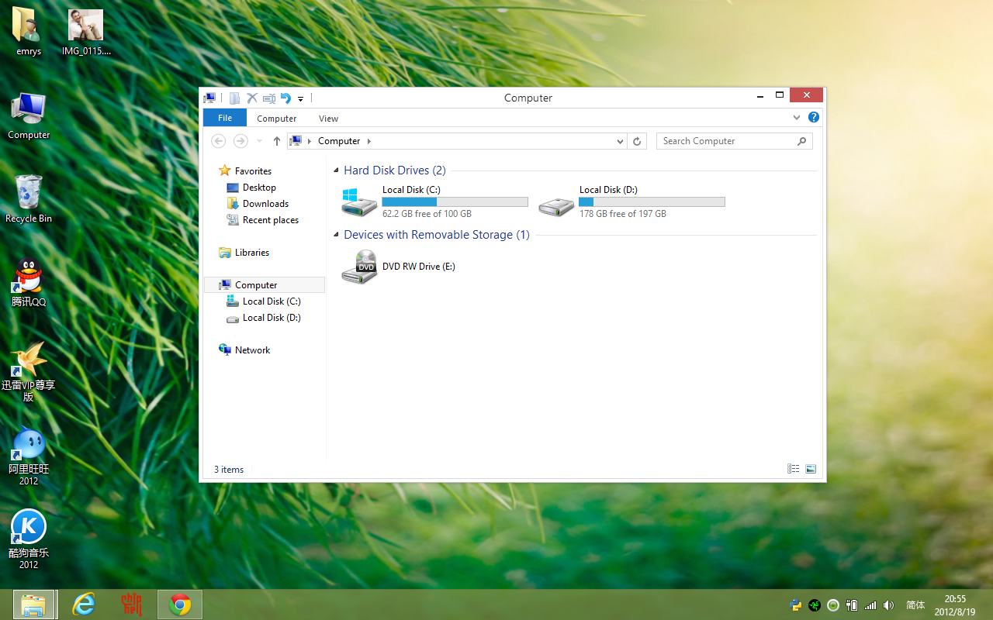Click the system menu icon in title bar

[209, 98]
